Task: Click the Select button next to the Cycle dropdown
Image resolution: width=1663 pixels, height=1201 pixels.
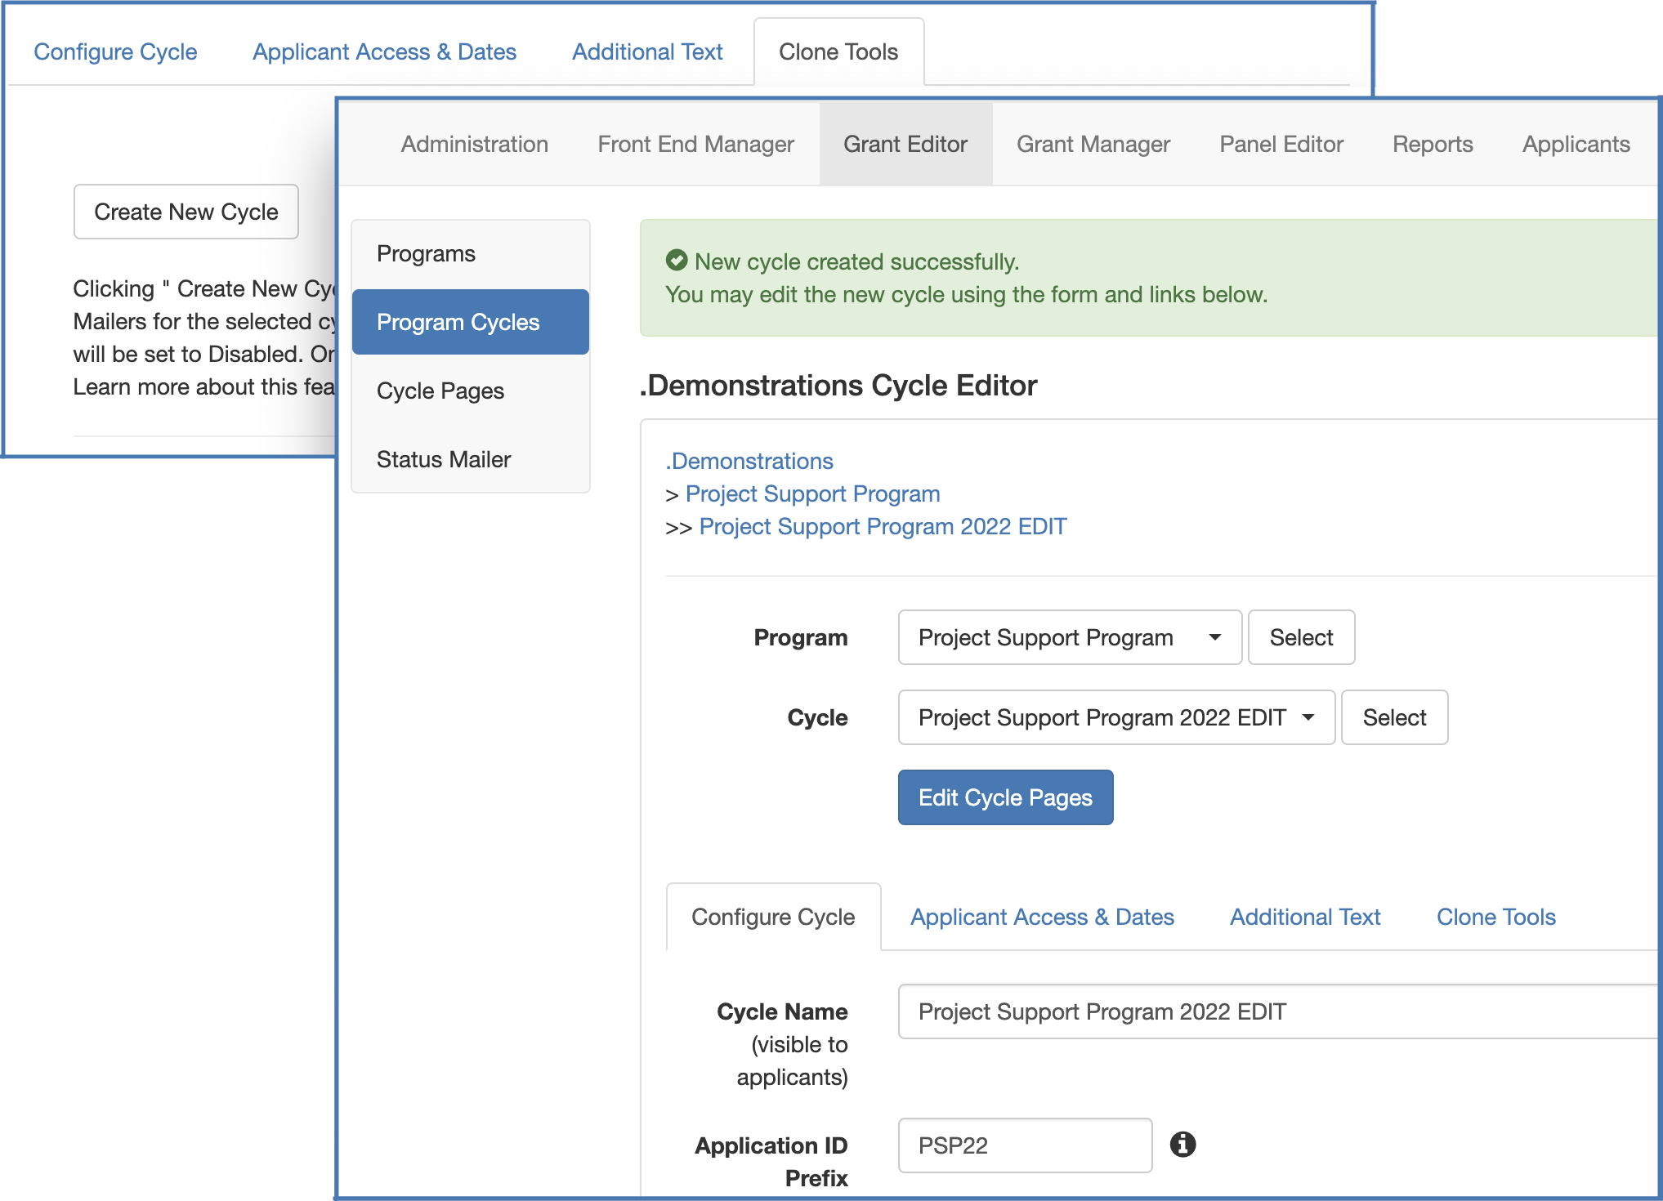Action: click(x=1394, y=717)
